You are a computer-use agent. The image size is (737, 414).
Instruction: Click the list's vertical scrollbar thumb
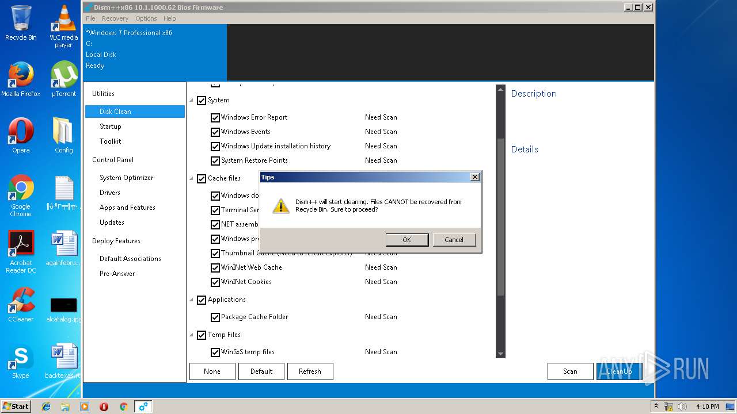500,217
